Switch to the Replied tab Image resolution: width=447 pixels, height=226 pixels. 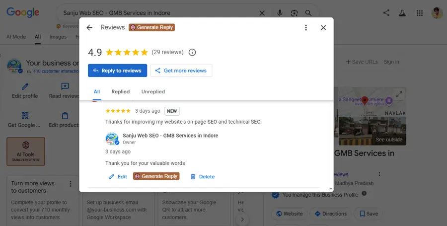[121, 91]
